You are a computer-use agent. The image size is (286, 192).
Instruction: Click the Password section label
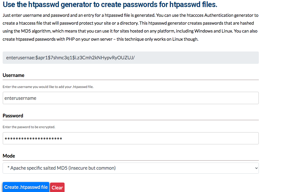13,115
